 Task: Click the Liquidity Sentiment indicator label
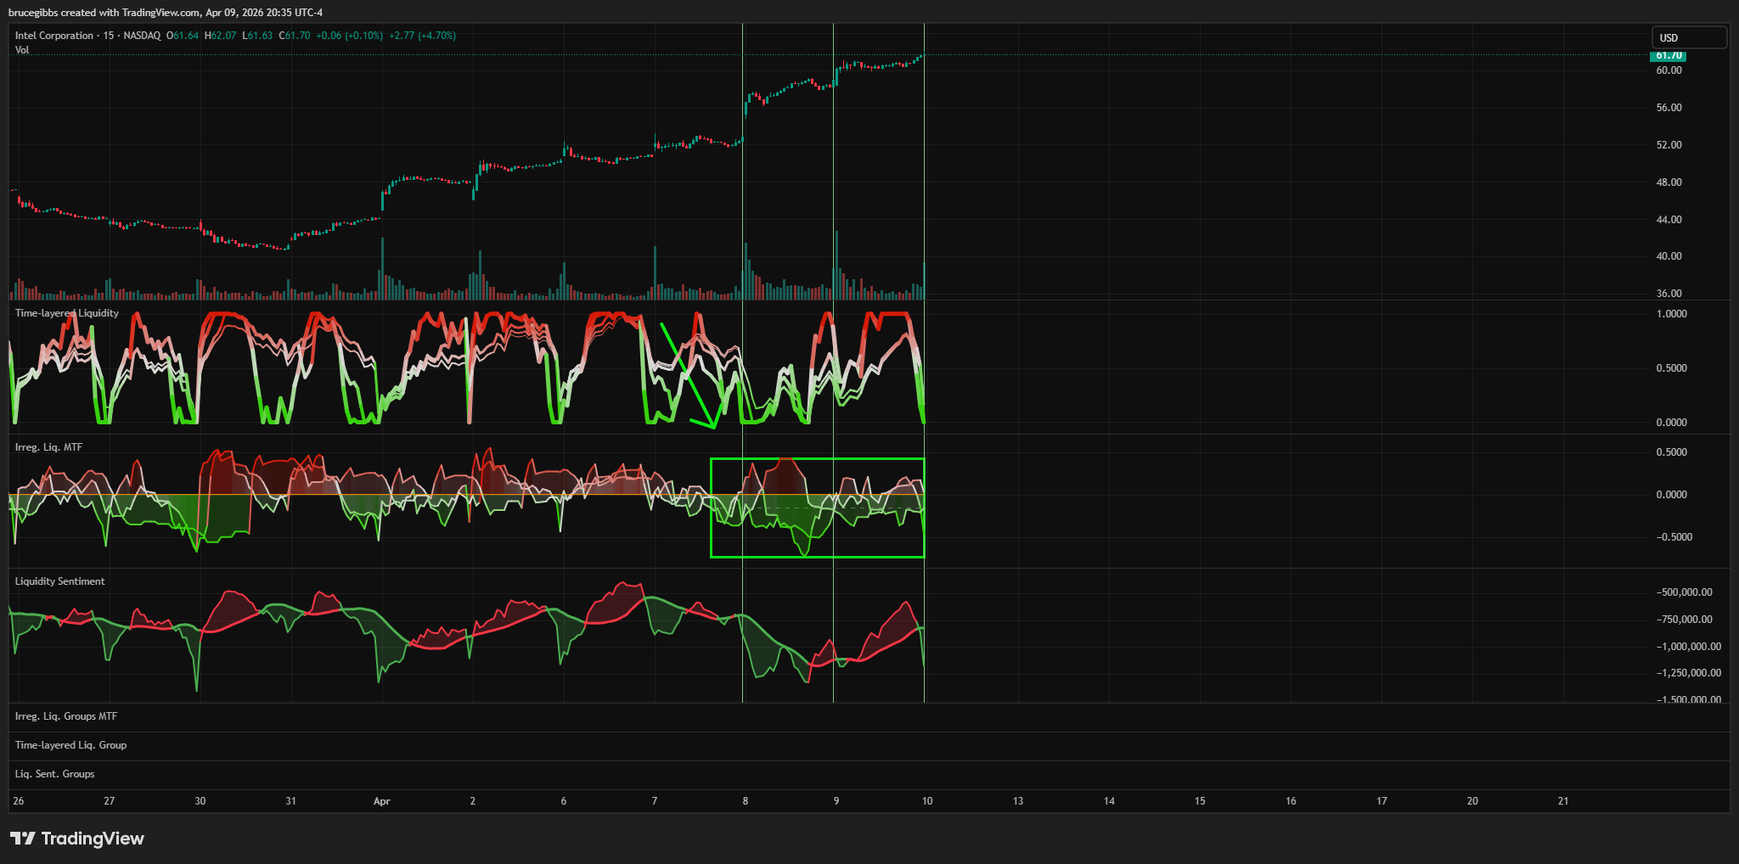pyautogui.click(x=60, y=581)
